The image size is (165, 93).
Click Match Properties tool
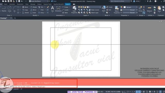[x=117, y=10]
